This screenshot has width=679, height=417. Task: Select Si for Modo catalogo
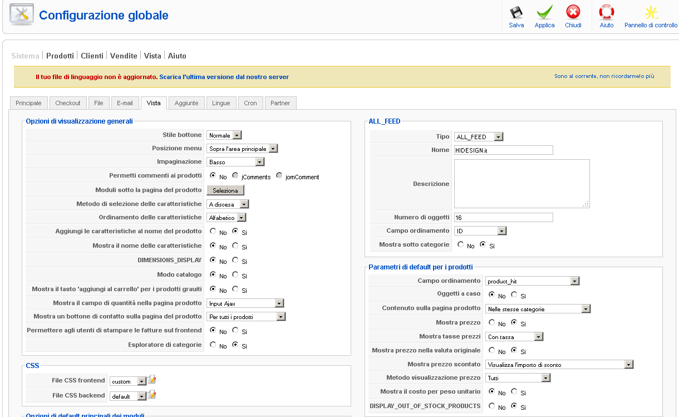point(235,275)
